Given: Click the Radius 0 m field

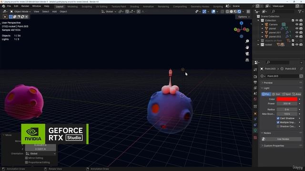Looking at the screenshot, I should pos(287,110).
